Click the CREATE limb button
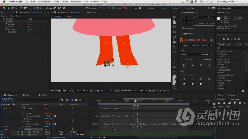248x139 pixels. point(190,60)
